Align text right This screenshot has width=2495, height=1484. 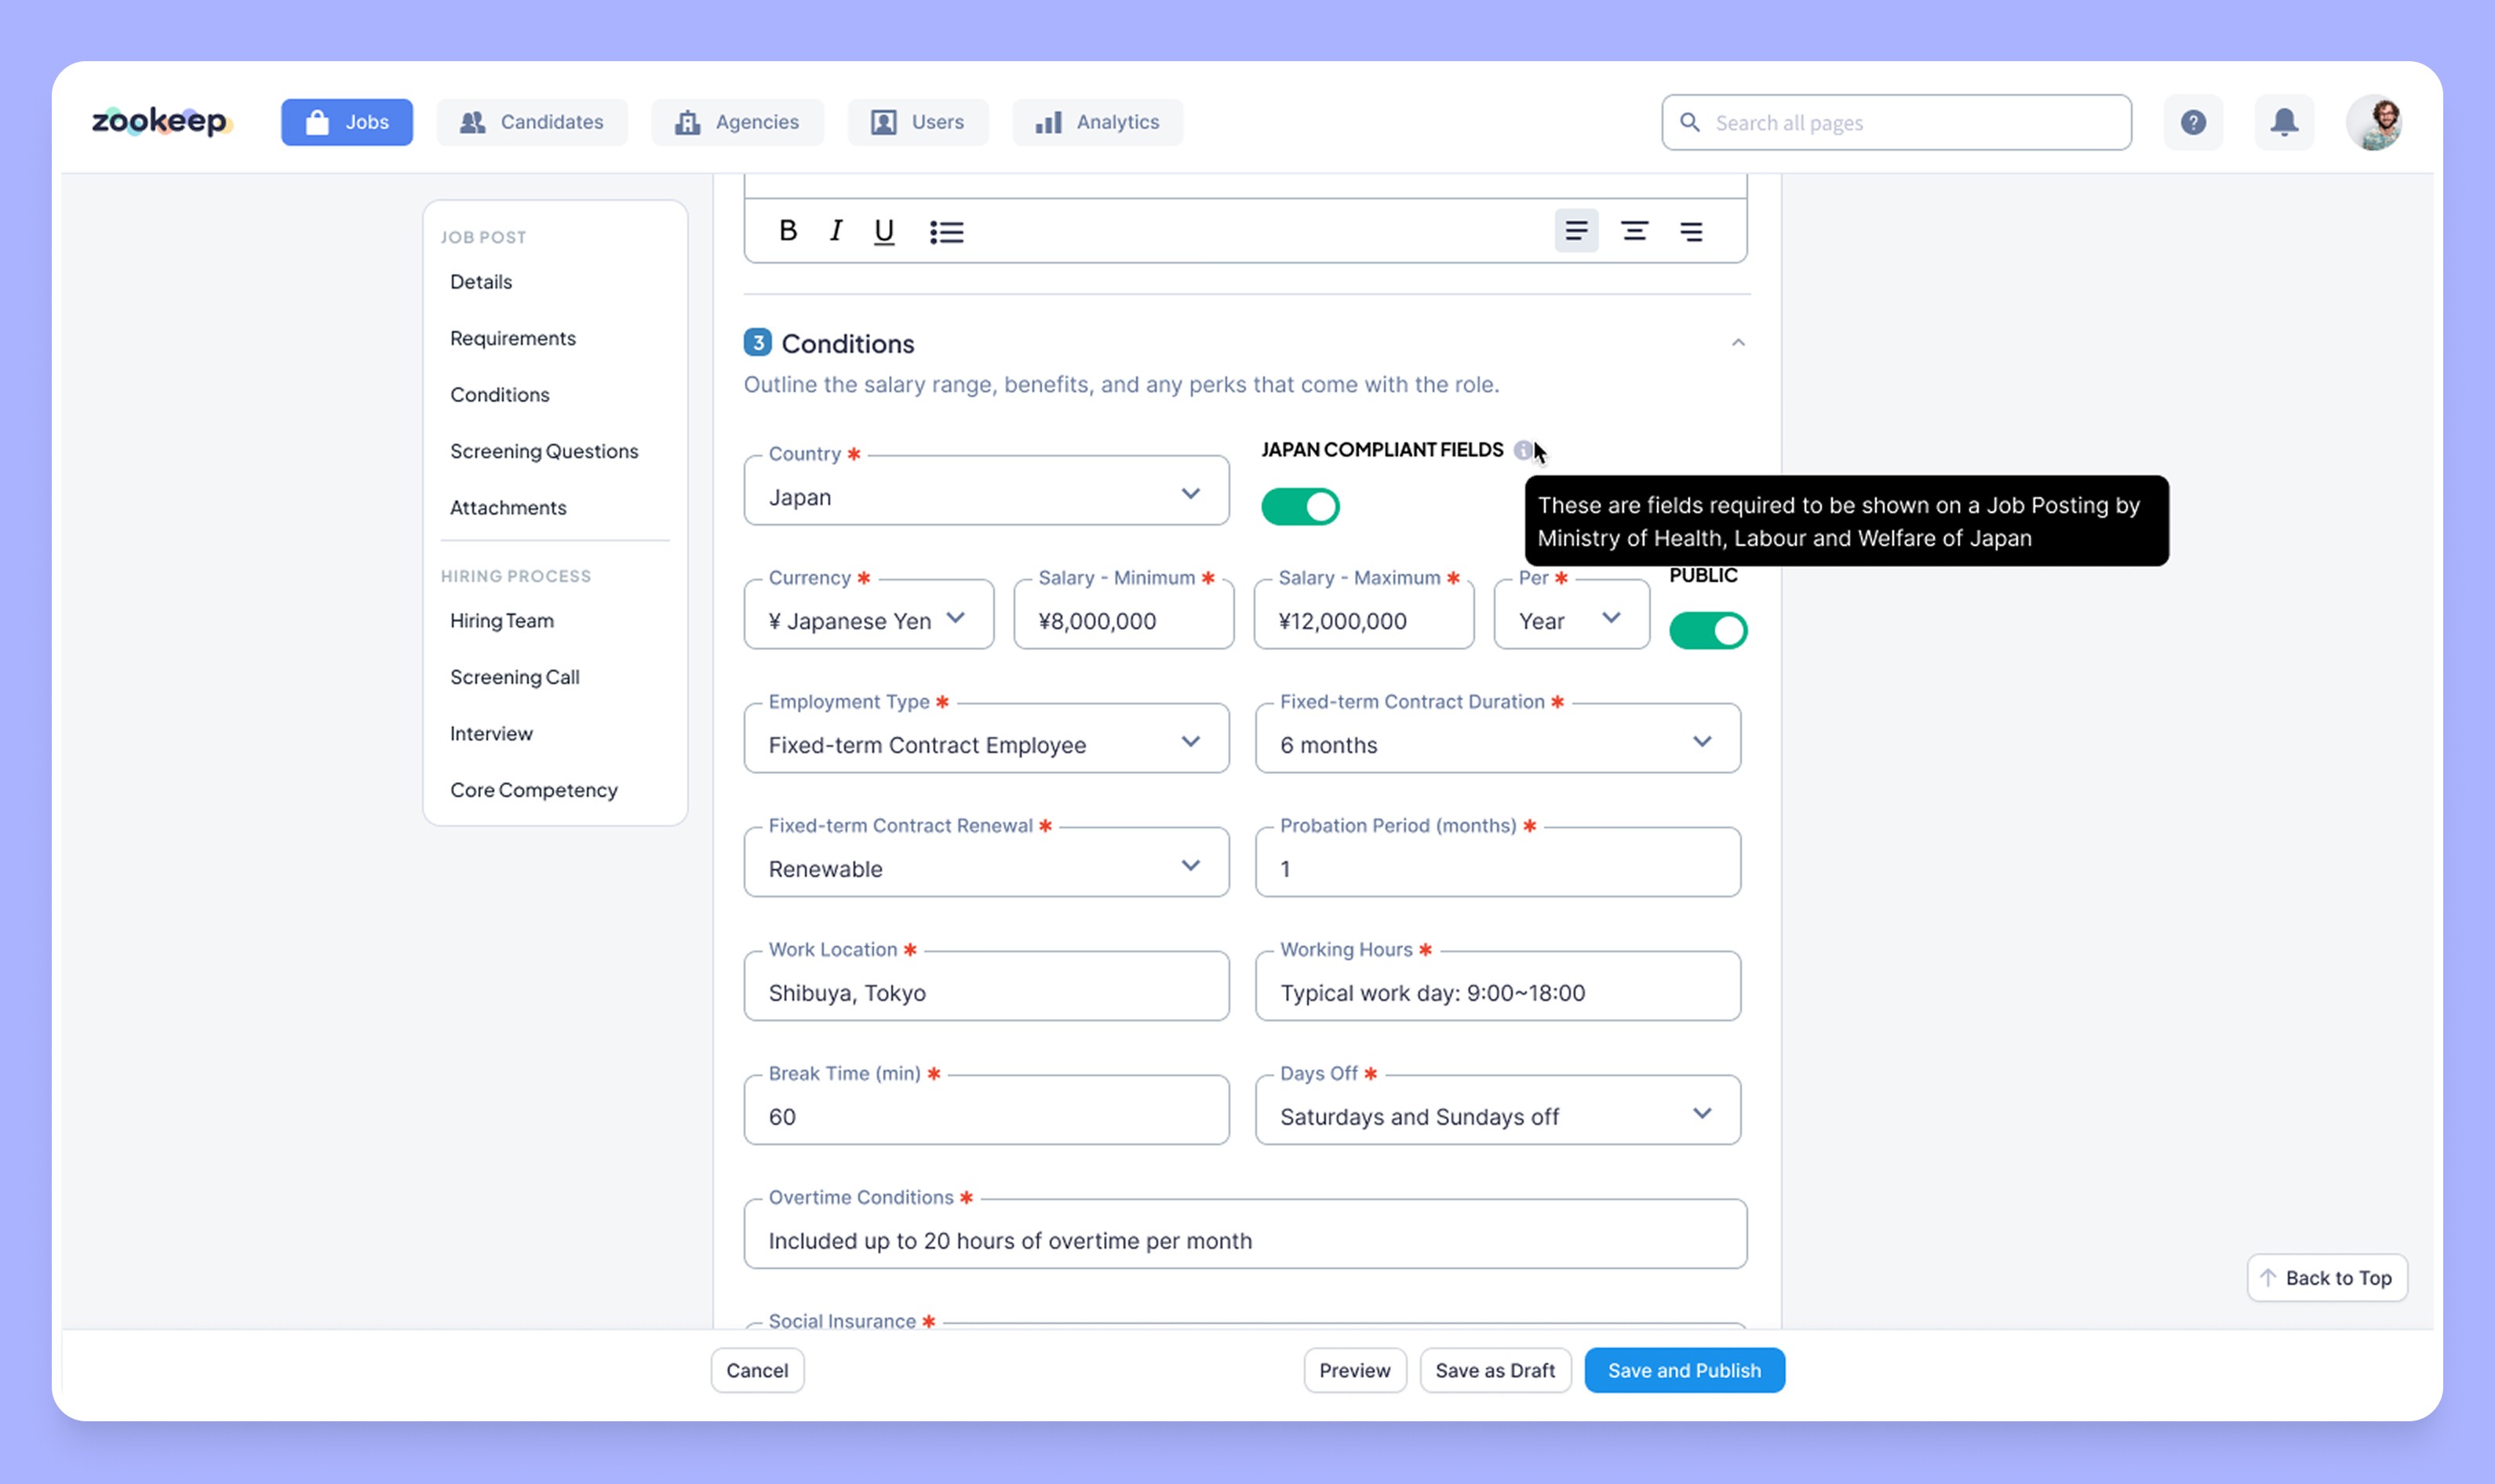click(x=1691, y=231)
